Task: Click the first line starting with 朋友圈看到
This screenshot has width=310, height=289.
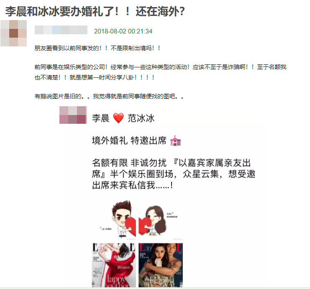Action: point(97,48)
